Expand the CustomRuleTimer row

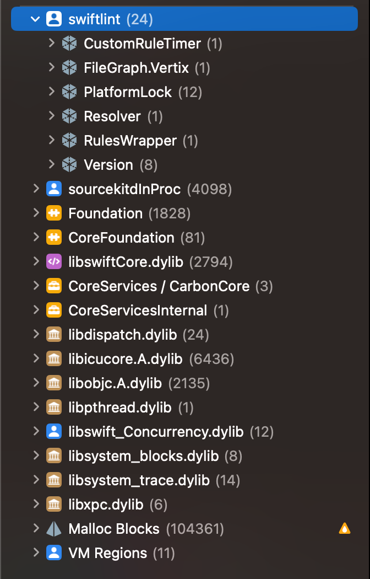[x=52, y=43]
